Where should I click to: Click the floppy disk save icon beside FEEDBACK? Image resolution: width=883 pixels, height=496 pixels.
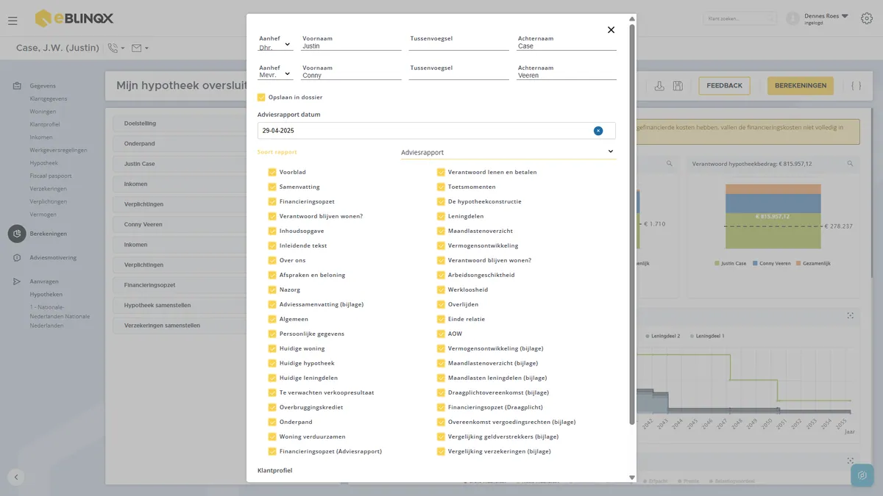click(x=678, y=86)
